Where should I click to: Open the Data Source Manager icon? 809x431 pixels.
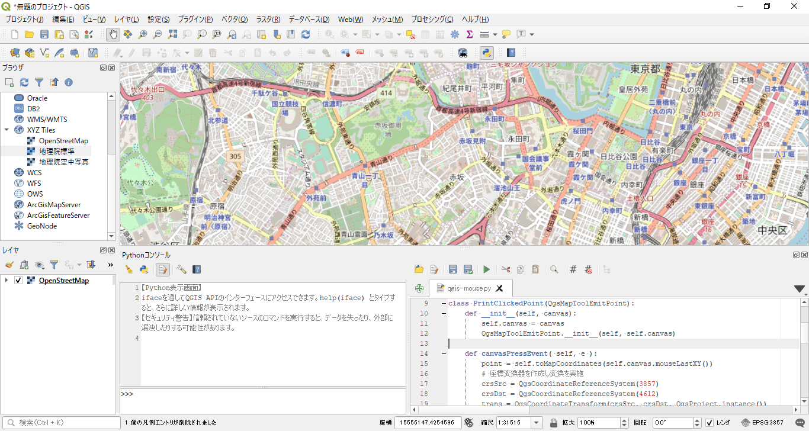(15, 53)
